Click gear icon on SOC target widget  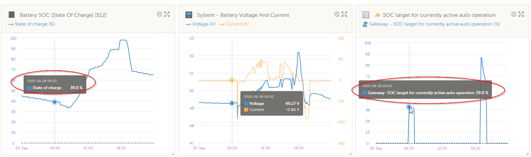point(514,14)
